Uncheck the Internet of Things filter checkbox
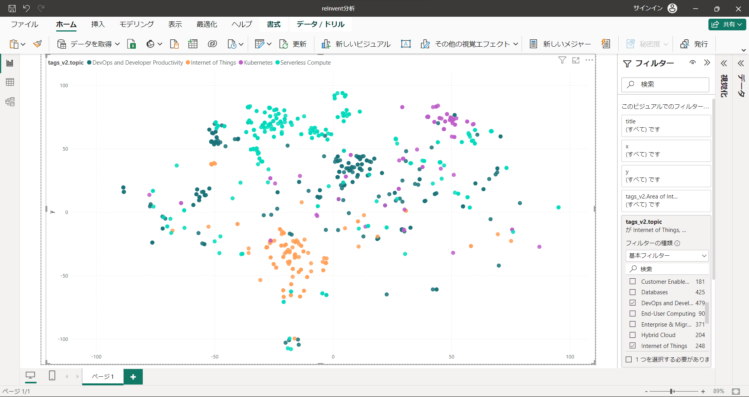Image resolution: width=749 pixels, height=397 pixels. 633,346
